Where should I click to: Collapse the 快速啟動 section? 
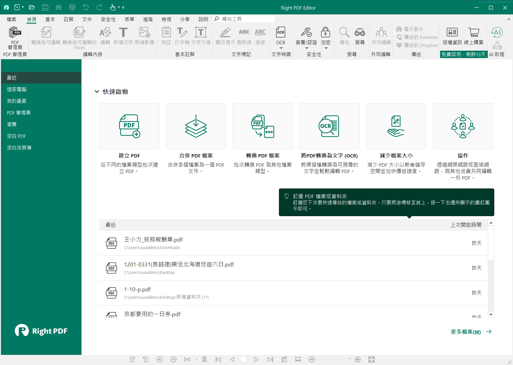click(x=97, y=91)
